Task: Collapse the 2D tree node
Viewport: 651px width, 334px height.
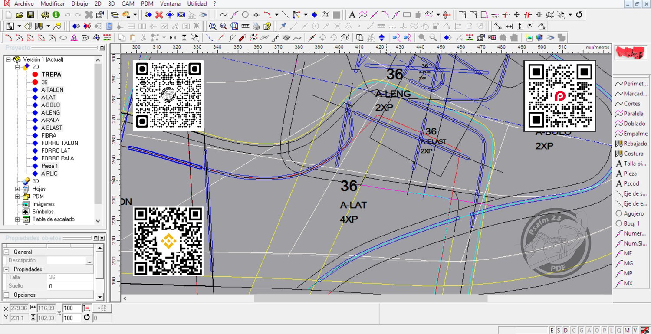Action: (18, 67)
